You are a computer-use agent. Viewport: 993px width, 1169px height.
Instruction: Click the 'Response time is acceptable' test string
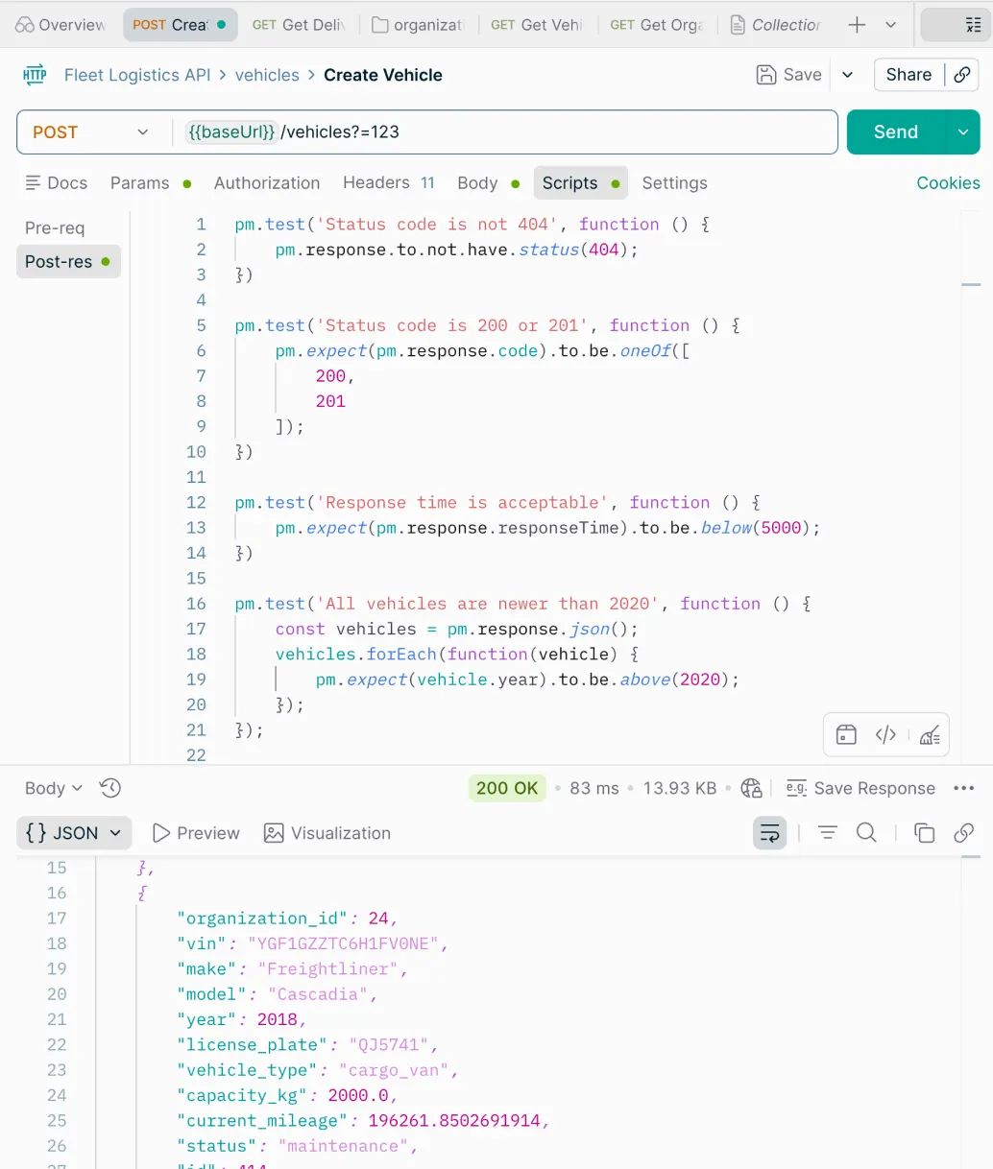pos(462,502)
